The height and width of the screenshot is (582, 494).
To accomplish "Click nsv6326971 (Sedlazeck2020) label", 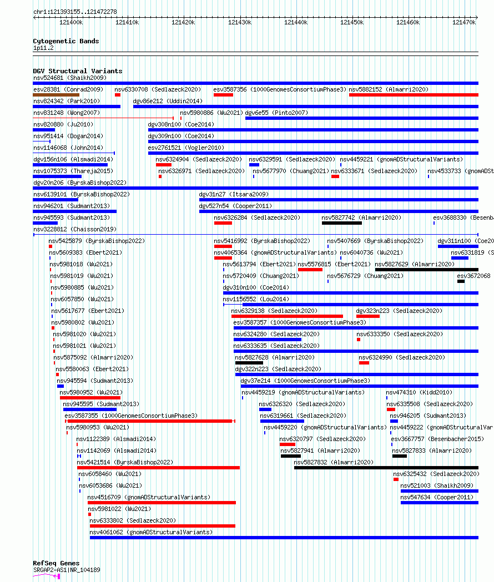I will 201,171.
